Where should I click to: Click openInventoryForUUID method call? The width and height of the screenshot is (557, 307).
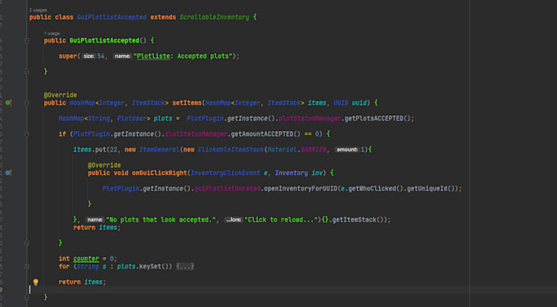click(300, 188)
